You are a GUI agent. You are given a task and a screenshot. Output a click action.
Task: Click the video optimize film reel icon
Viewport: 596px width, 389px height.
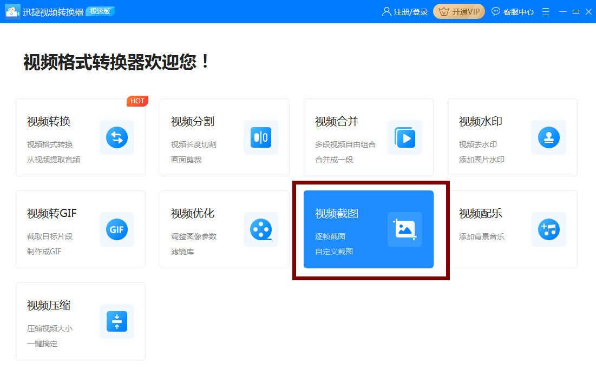[x=261, y=229]
